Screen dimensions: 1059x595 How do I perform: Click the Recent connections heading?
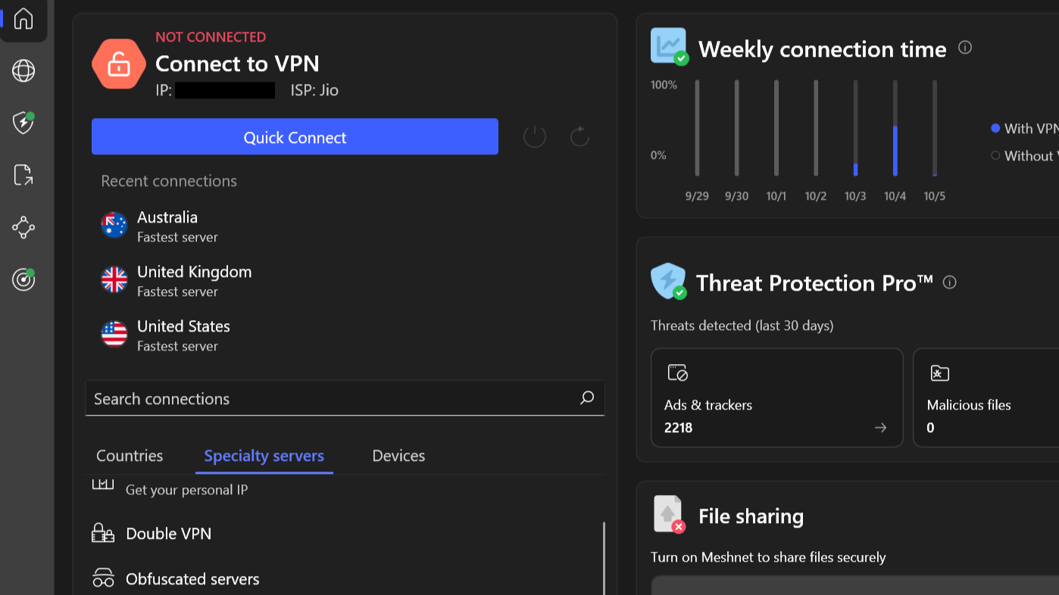pyautogui.click(x=169, y=181)
